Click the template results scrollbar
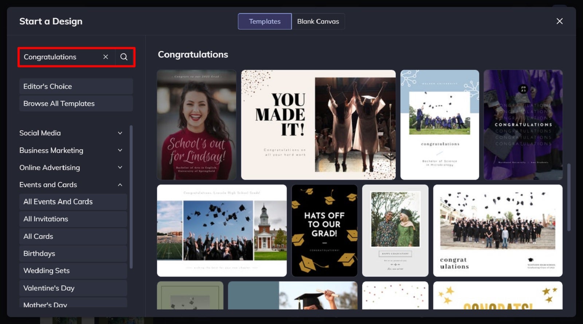 (x=569, y=197)
